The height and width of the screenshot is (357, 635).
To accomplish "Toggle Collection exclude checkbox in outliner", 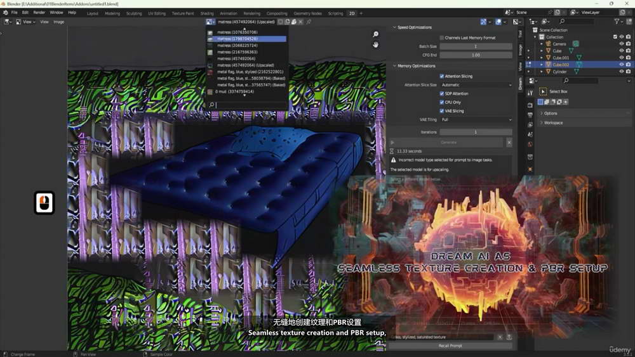I will [615, 37].
